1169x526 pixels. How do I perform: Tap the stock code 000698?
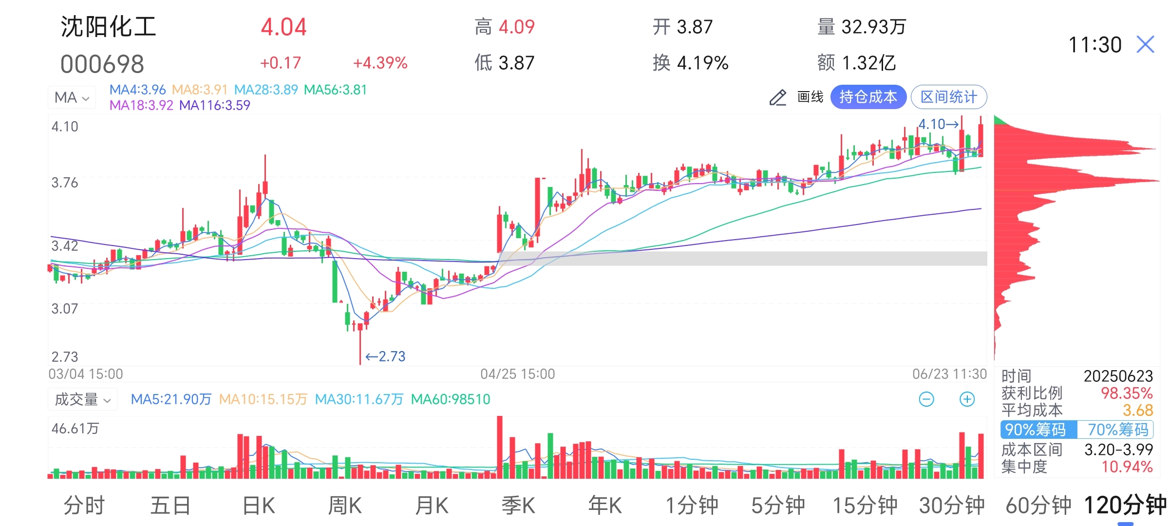click(102, 64)
